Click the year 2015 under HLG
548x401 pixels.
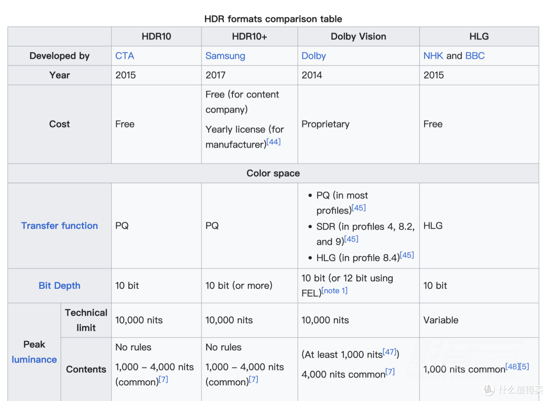pyautogui.click(x=434, y=75)
